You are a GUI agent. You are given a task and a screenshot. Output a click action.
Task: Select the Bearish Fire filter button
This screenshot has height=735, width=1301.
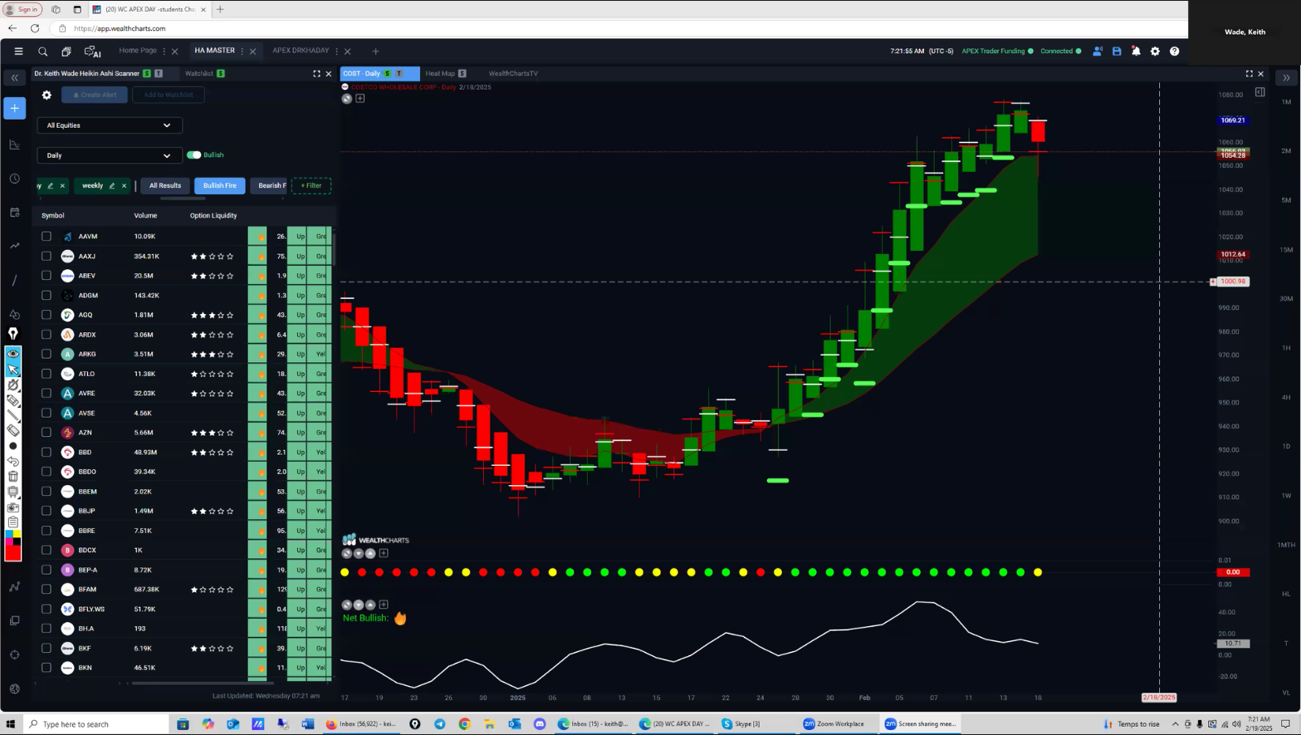point(270,186)
